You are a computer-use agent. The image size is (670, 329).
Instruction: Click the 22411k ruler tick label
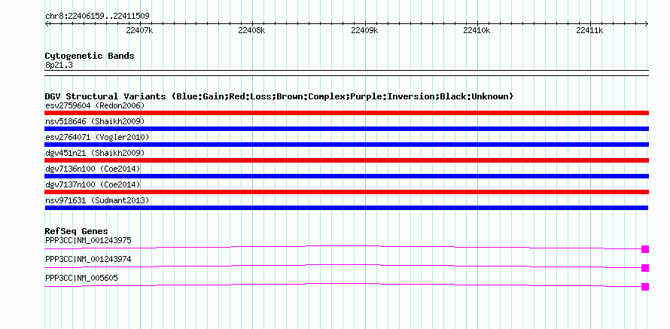click(589, 30)
